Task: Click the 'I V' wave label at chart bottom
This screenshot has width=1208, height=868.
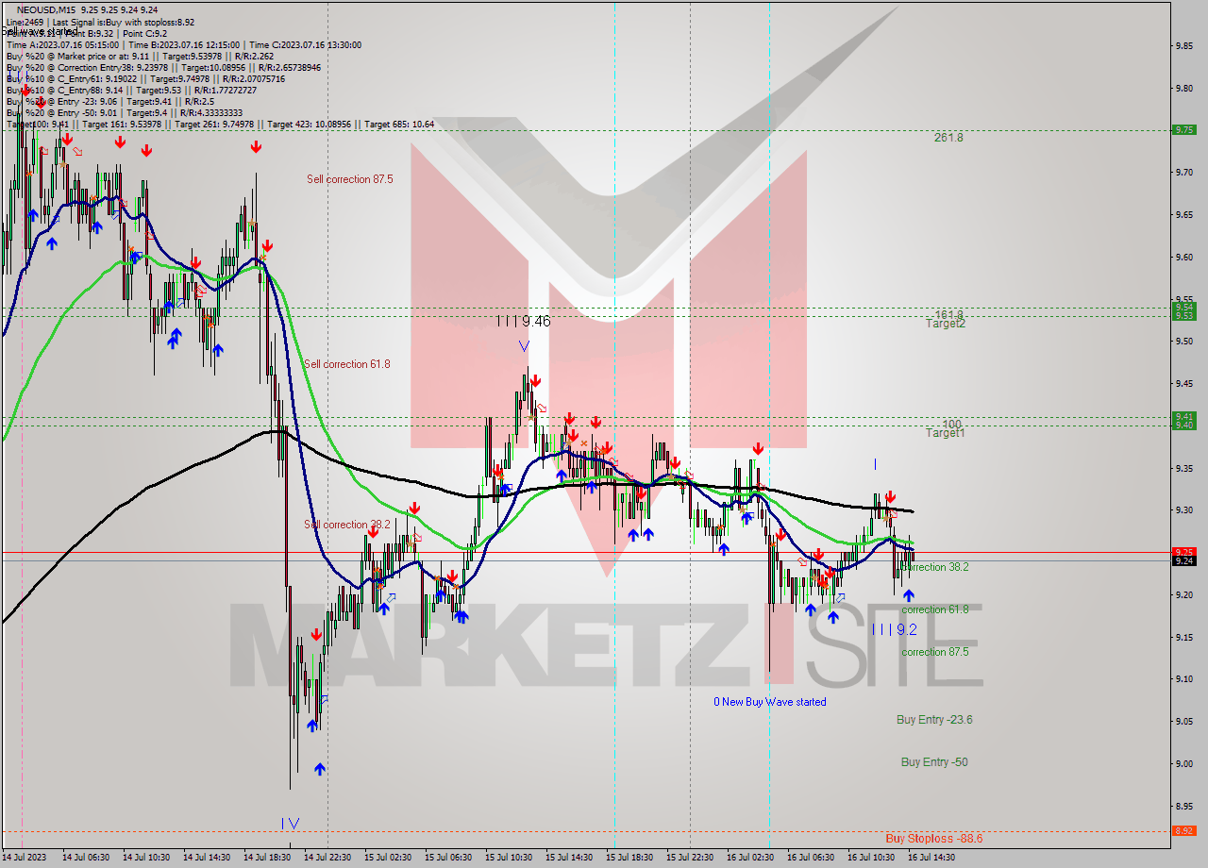Action: [290, 824]
